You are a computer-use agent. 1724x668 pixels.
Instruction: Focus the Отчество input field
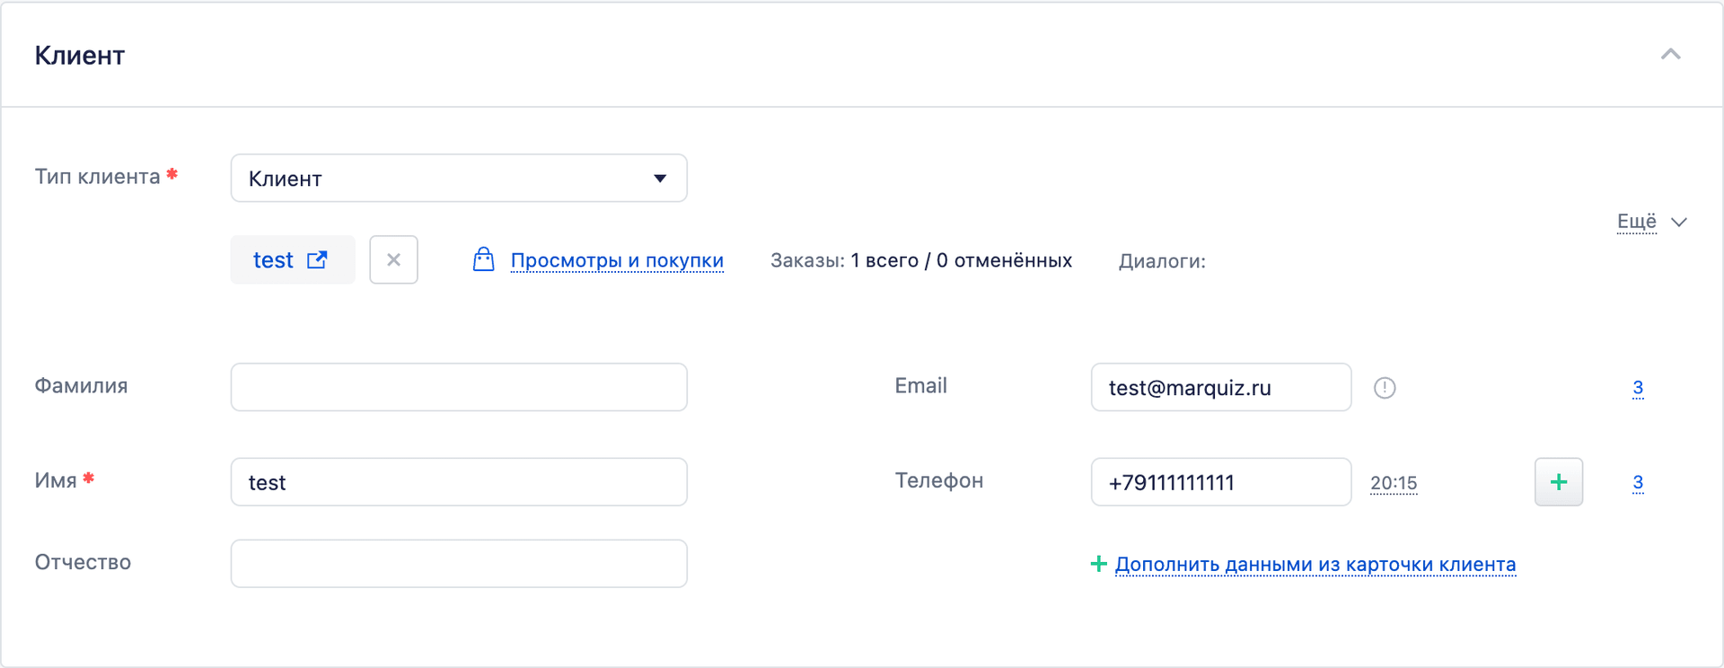459,564
